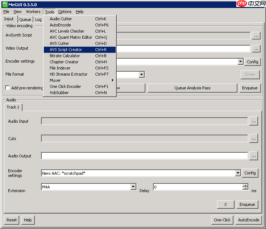This screenshot has width=266, height=229.
Task: Switch to the Queue tab
Action: point(25,20)
